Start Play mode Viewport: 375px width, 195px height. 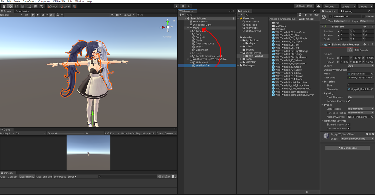(x=177, y=6)
